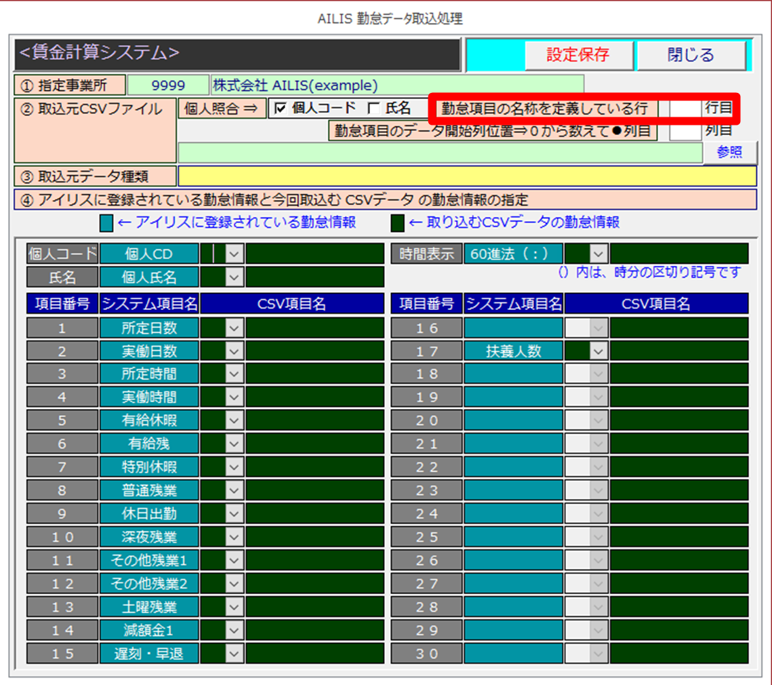Expand the 時間表示 60進法 dropdown

click(x=598, y=254)
